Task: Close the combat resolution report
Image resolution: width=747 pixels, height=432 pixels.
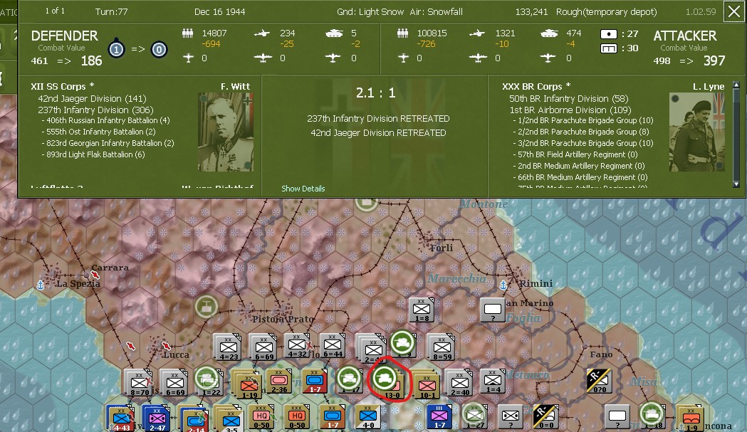Action: pos(736,11)
